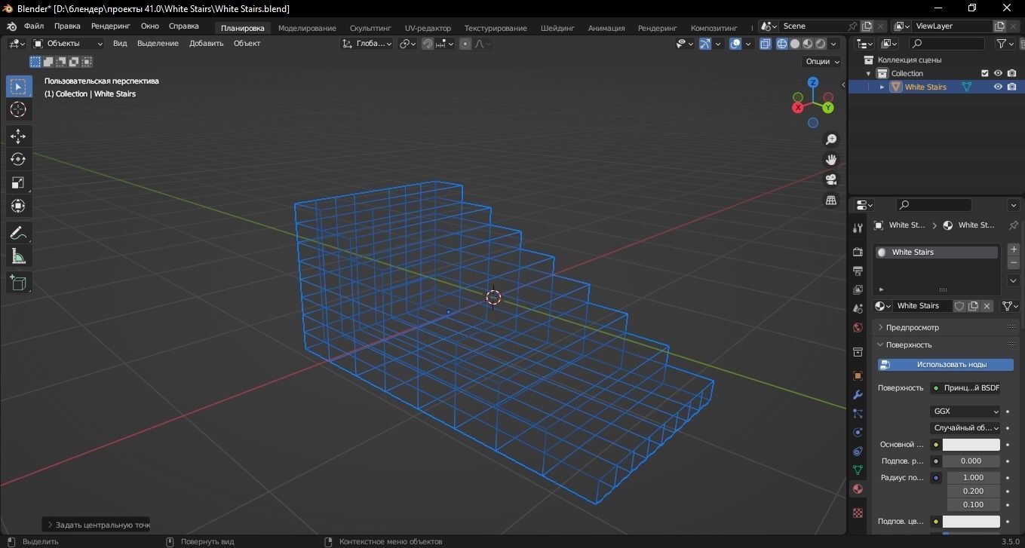The image size is (1025, 548).
Task: Switch perspective/orthographic with the grid icon
Action: (x=831, y=200)
